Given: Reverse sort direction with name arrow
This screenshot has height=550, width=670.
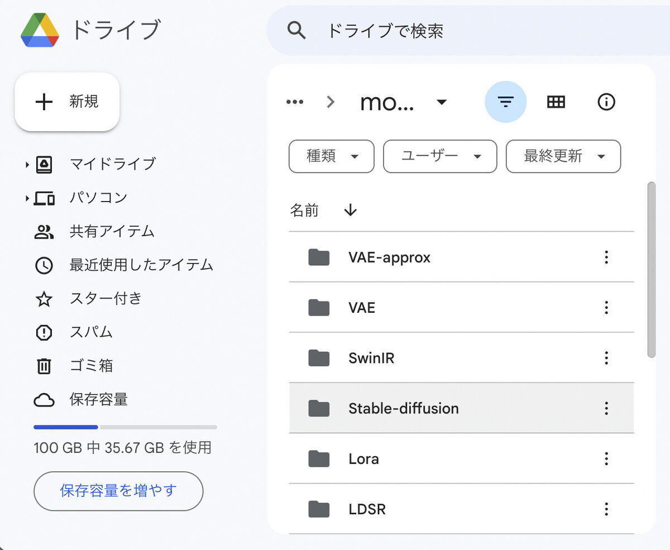Looking at the screenshot, I should (x=350, y=210).
